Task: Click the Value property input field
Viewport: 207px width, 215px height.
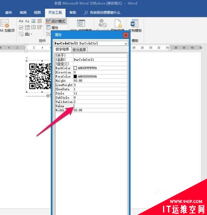Action: (100, 106)
